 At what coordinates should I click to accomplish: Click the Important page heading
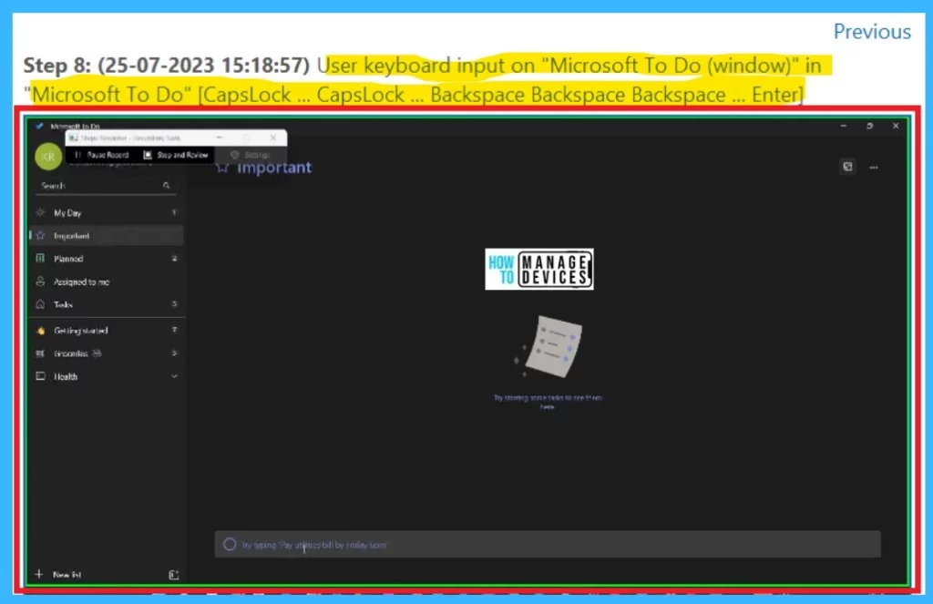pyautogui.click(x=273, y=168)
